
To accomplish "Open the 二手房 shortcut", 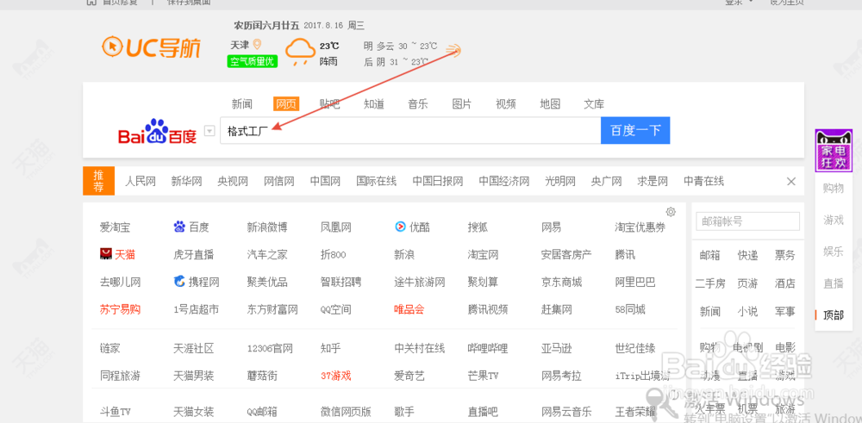I will [x=709, y=283].
